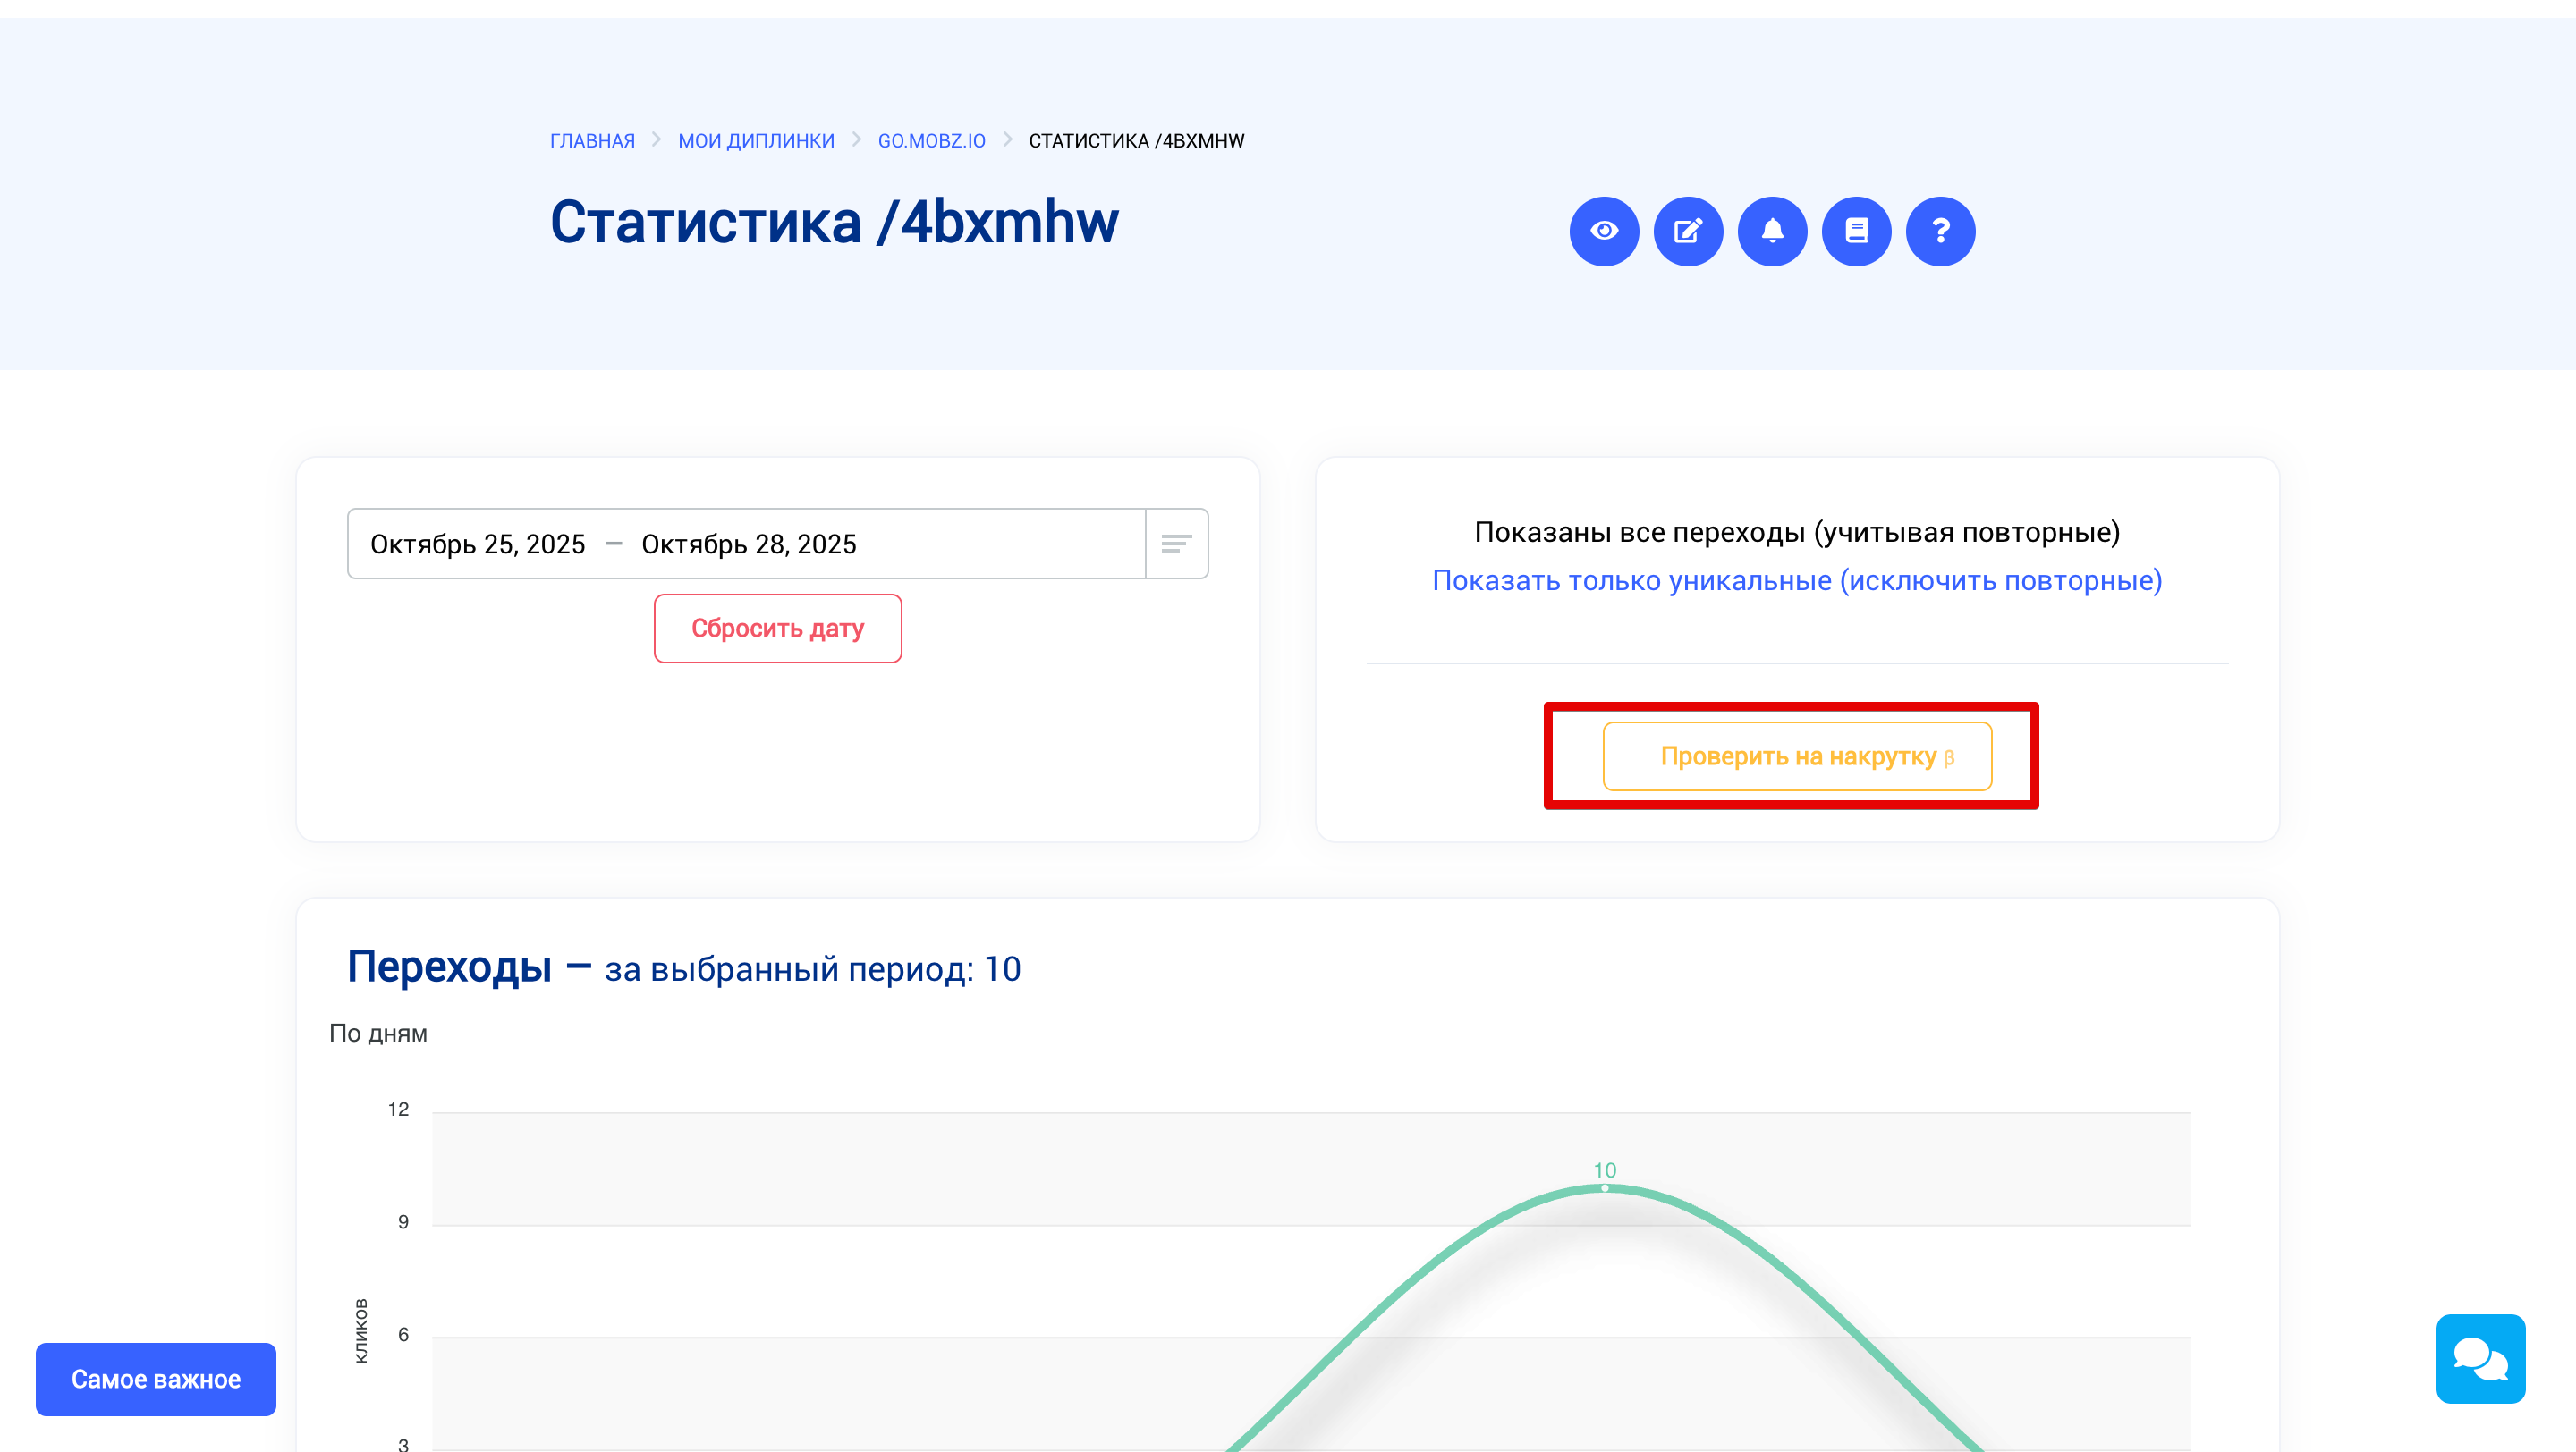Viewport: 2576px width, 1452px height.
Task: Click the Самое важное button
Action: coord(155,1379)
